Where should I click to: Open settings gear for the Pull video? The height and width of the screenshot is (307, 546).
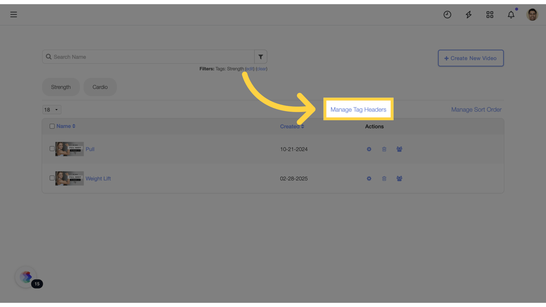click(369, 149)
